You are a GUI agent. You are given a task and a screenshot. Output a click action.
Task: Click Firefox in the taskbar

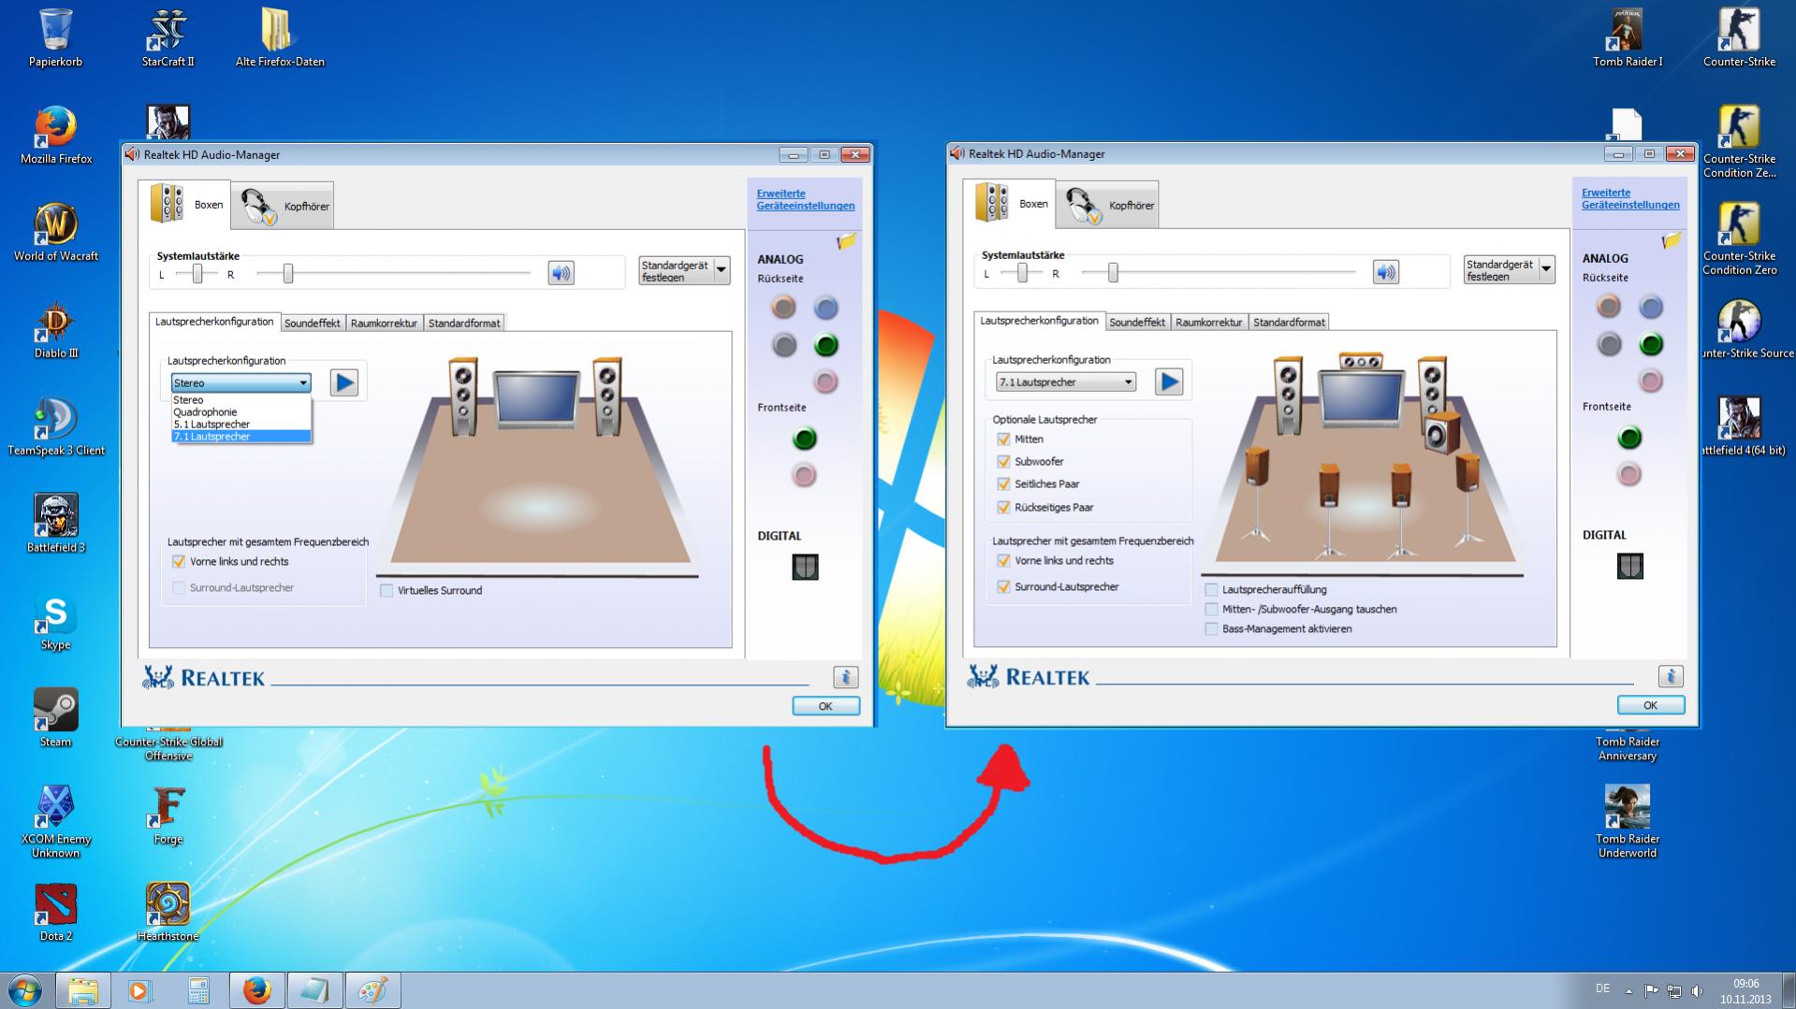(x=256, y=990)
